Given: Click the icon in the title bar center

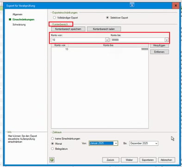Looking at the screenshot, I should pyautogui.click(x=132, y=5).
